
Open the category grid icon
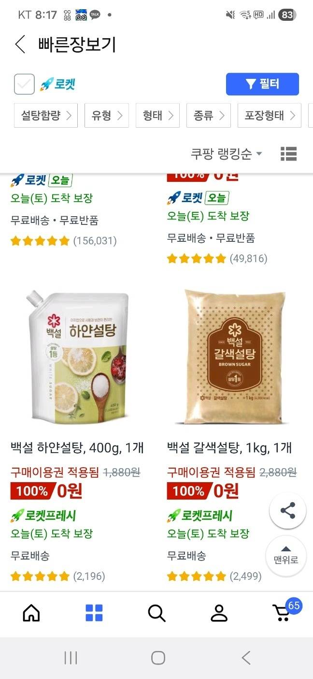click(94, 613)
